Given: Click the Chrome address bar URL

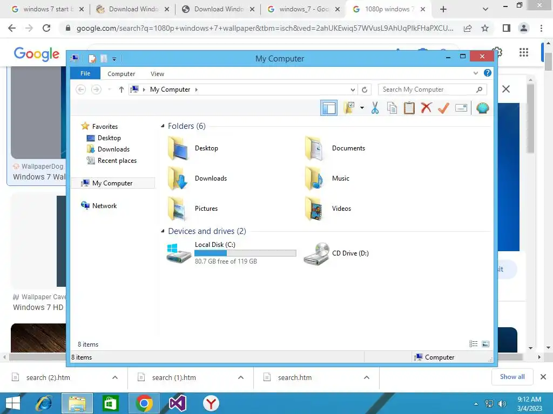Looking at the screenshot, I should (x=265, y=28).
